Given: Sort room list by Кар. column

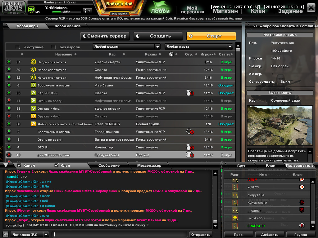Looking at the screenshot, I should pyautogui.click(x=117, y=54).
